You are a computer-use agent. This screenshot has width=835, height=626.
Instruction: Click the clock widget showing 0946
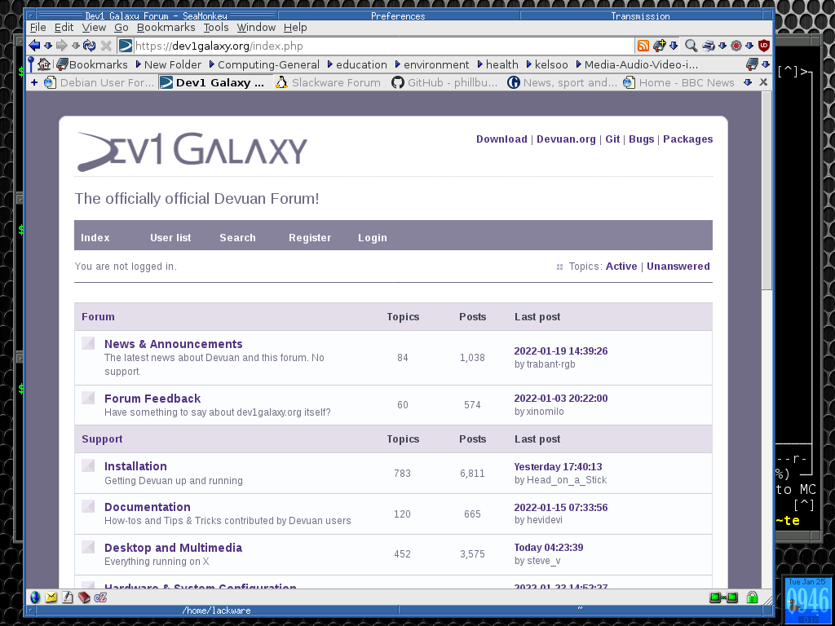pos(808,600)
